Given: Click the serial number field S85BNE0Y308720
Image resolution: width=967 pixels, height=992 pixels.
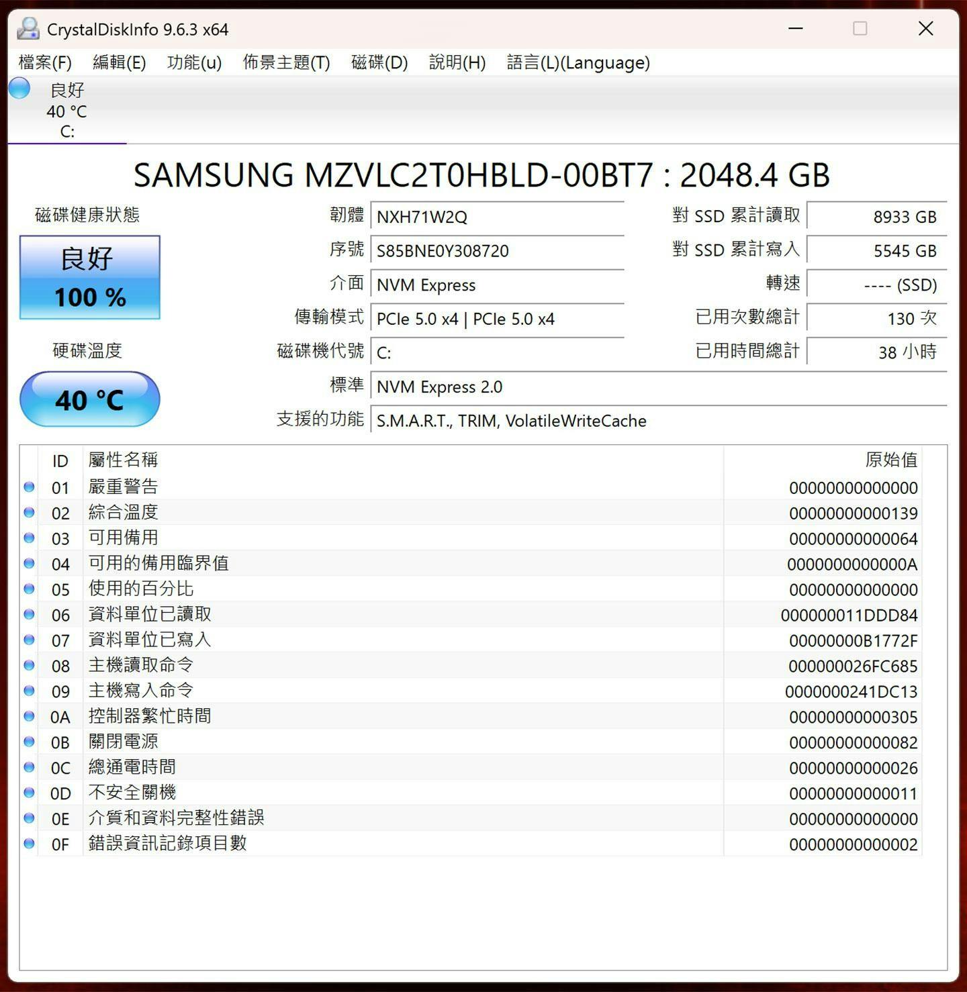Looking at the screenshot, I should (x=498, y=251).
